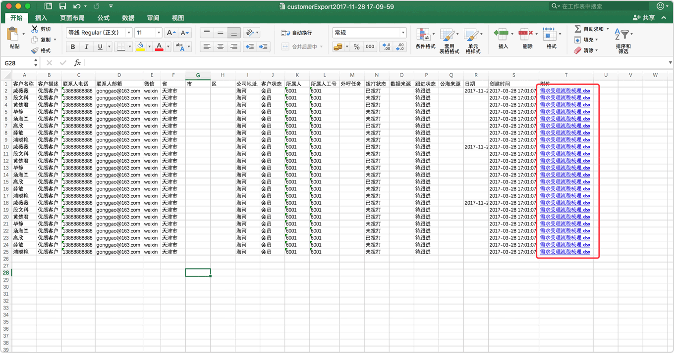This screenshot has height=353, width=674.
Task: Click the Delete cells (删除) icon
Action: click(x=525, y=34)
